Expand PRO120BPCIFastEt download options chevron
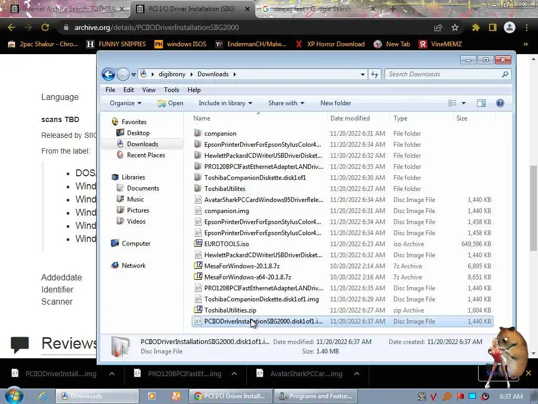Viewport: 538px width, 404px height. click(x=234, y=373)
